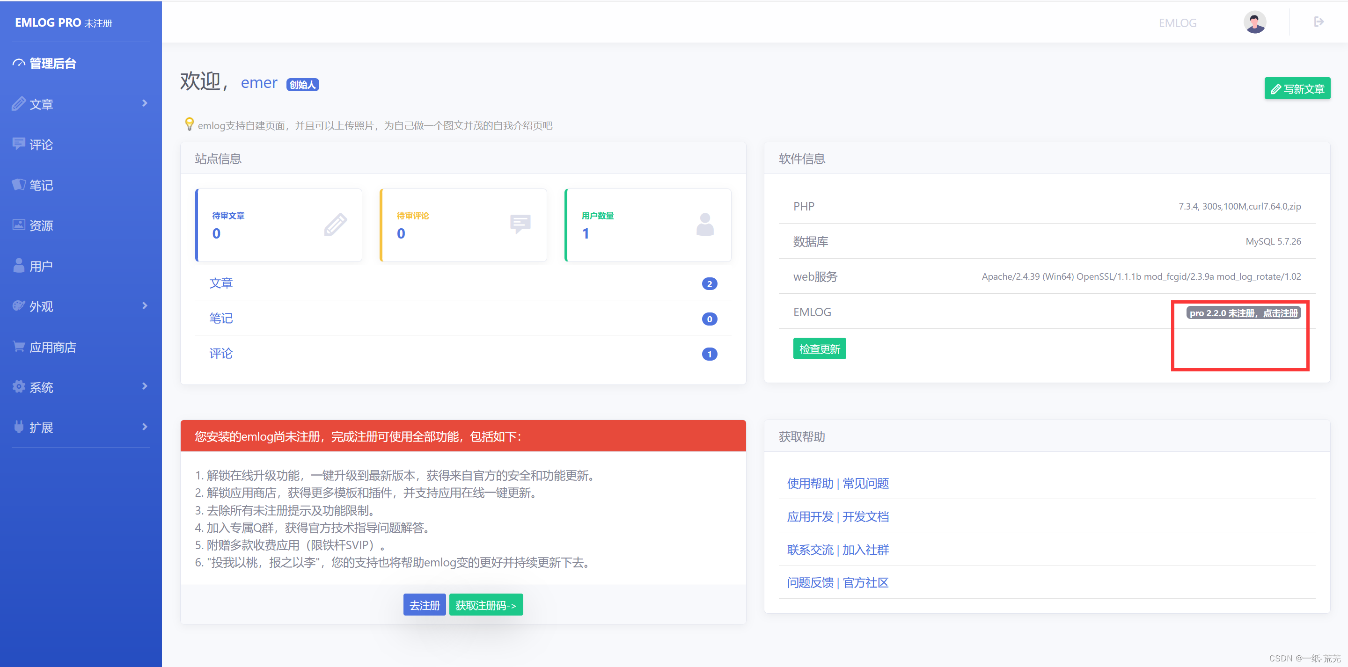Click the pro 2.2.0 未注册 registration badge
Viewport: 1348px width, 667px height.
(1243, 313)
